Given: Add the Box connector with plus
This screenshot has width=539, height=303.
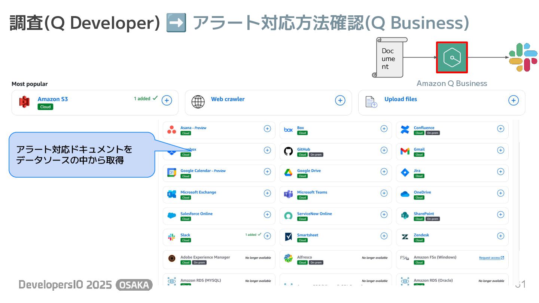Looking at the screenshot, I should click(384, 129).
